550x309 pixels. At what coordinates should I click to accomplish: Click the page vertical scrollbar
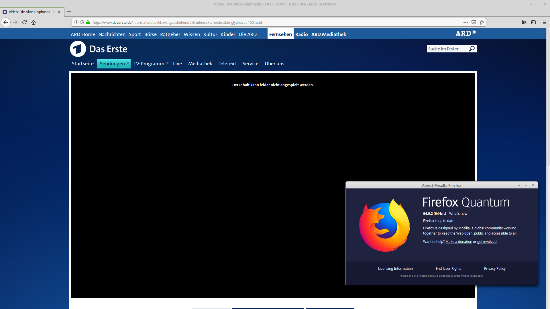(x=548, y=97)
